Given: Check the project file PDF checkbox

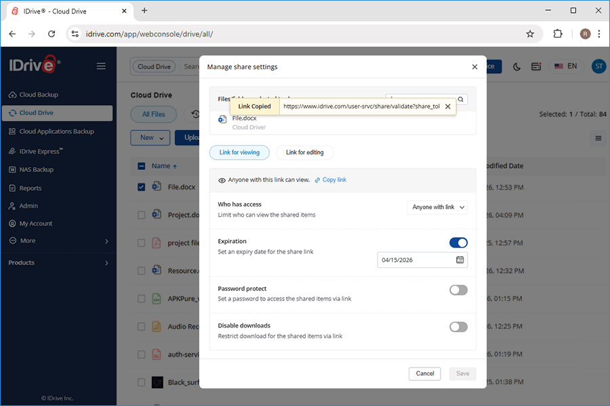Looking at the screenshot, I should (x=141, y=243).
